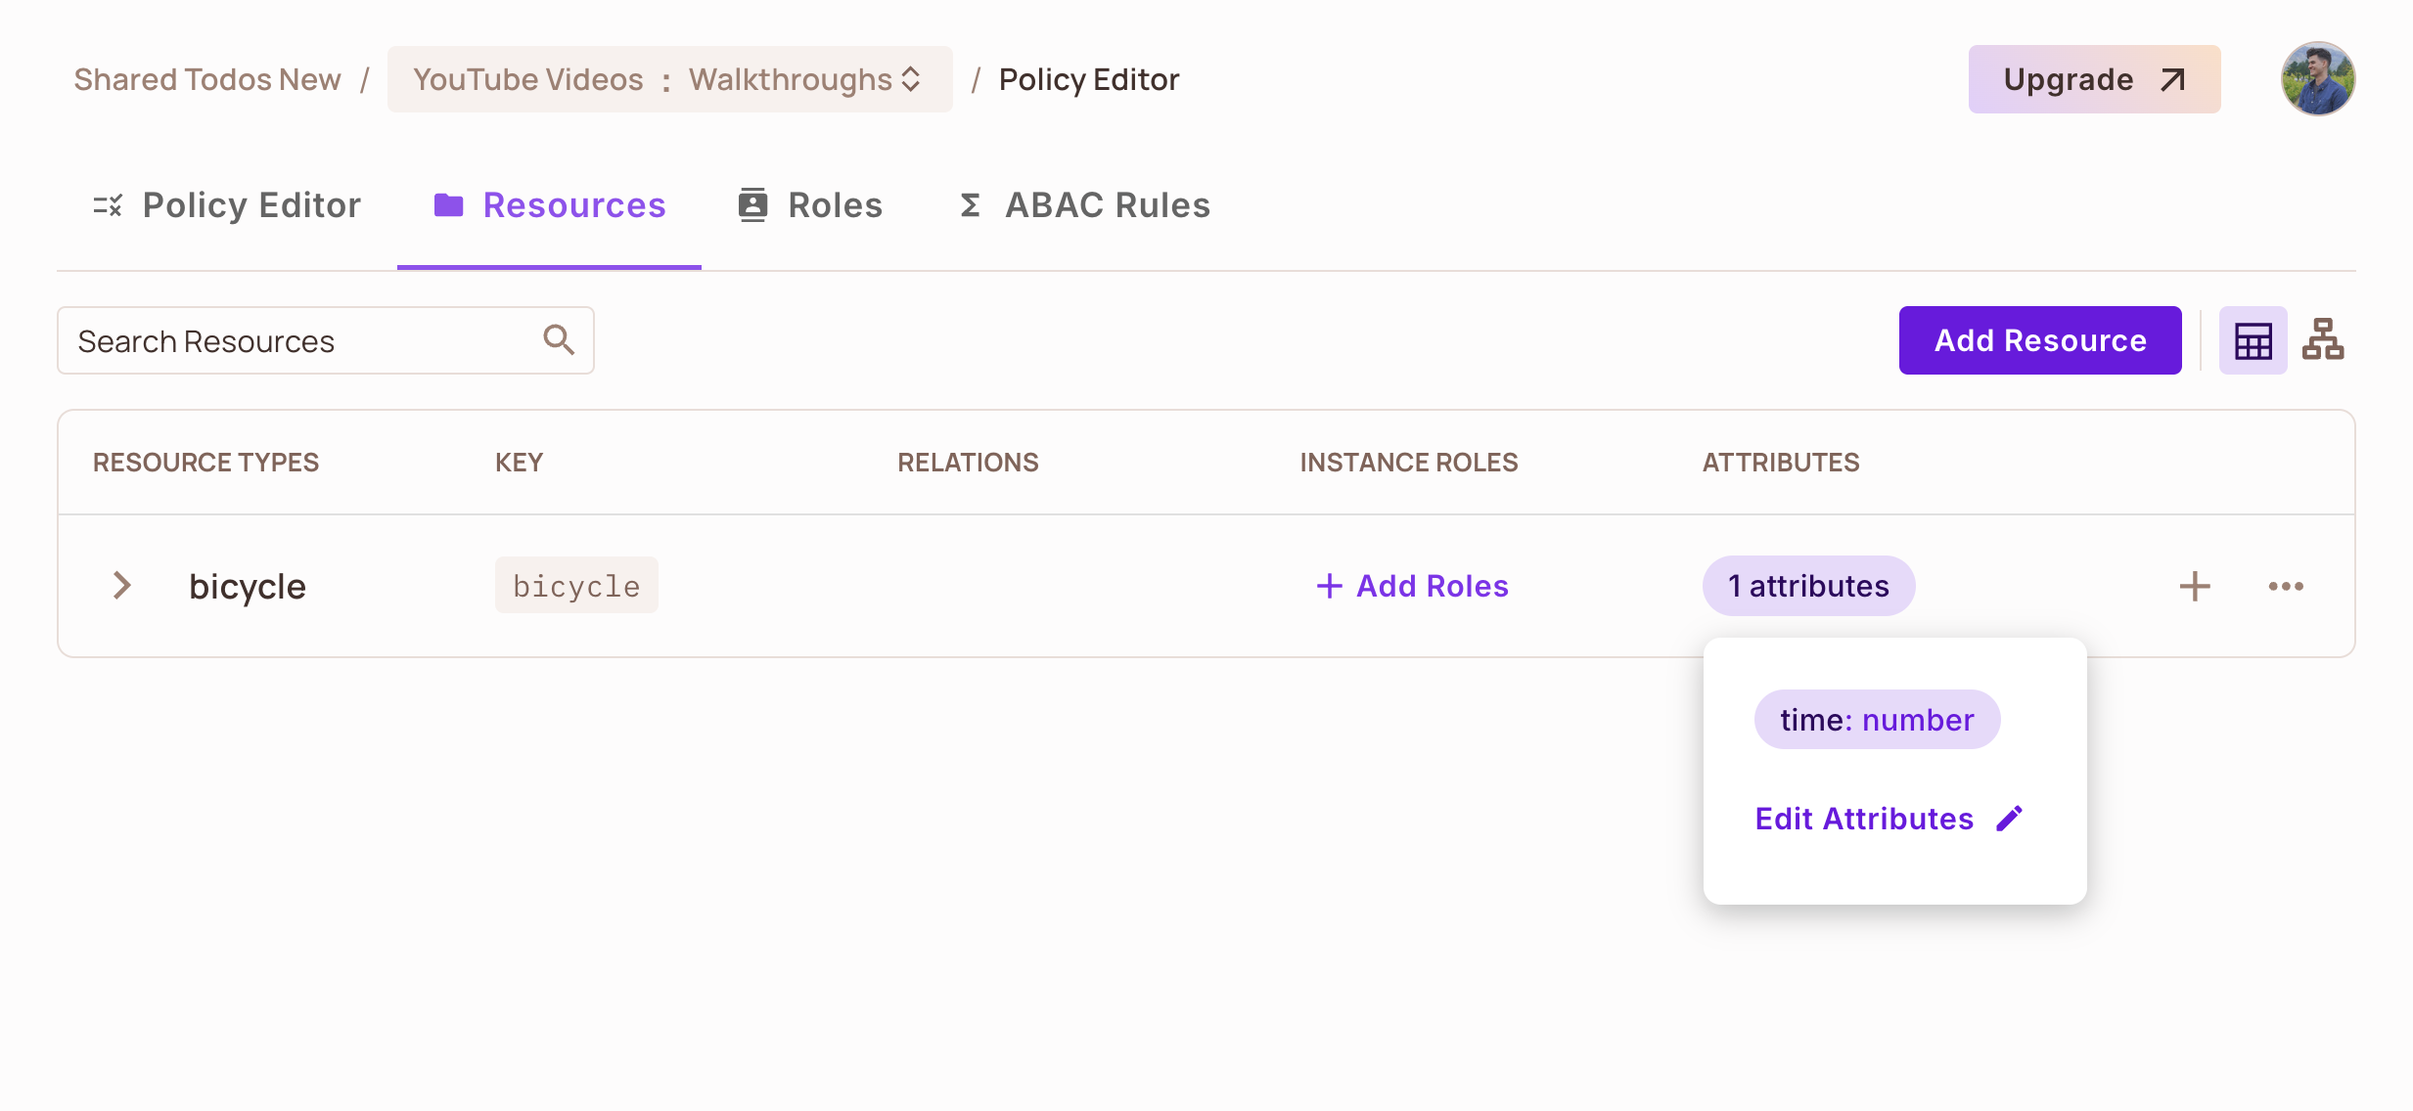The width and height of the screenshot is (2413, 1111).
Task: Click the ABAC Rules sigma icon
Action: (x=970, y=205)
